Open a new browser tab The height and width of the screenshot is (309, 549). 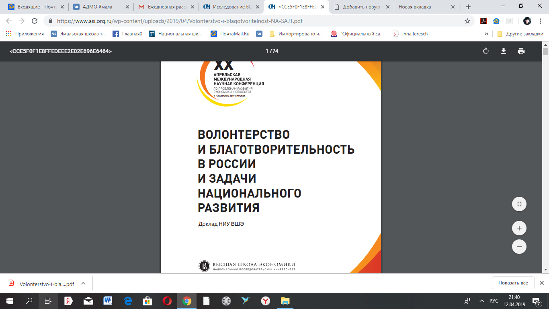click(x=468, y=7)
